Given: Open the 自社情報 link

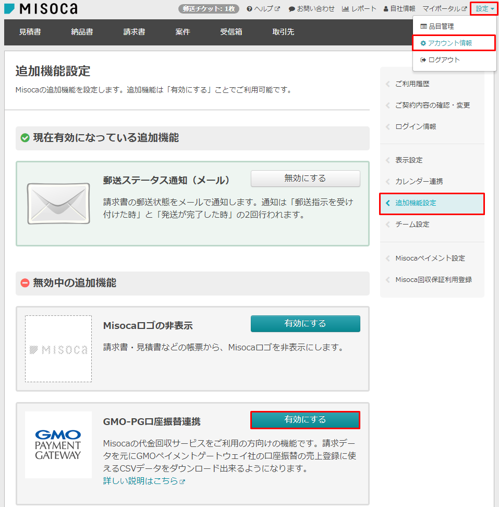Looking at the screenshot, I should 399,9.
